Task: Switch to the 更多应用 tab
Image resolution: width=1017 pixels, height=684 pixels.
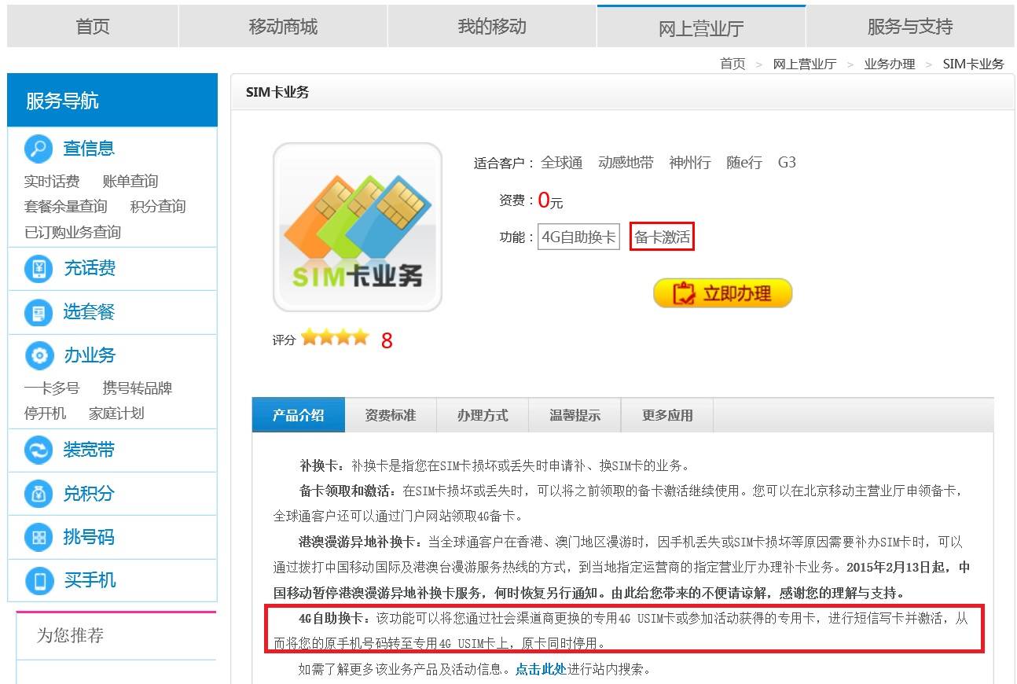Action: [x=667, y=415]
